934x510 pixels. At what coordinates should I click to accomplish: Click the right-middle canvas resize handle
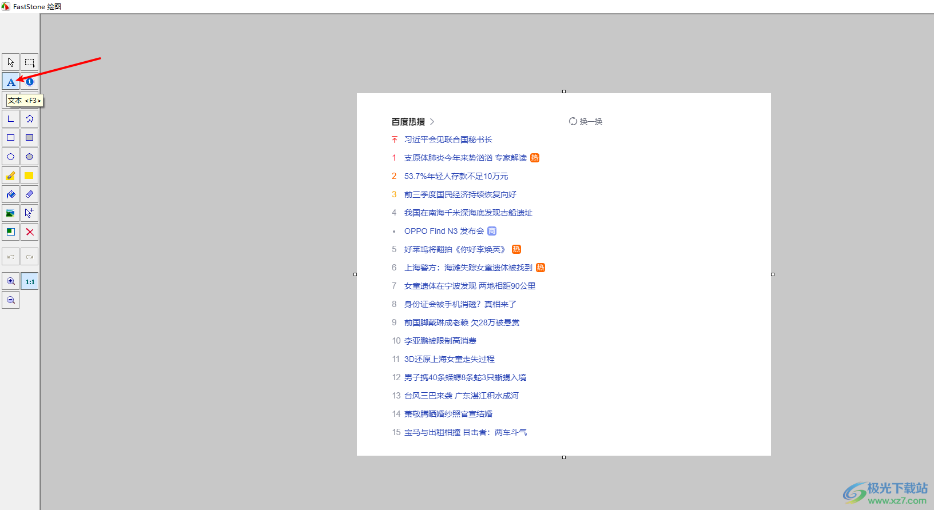coord(773,274)
